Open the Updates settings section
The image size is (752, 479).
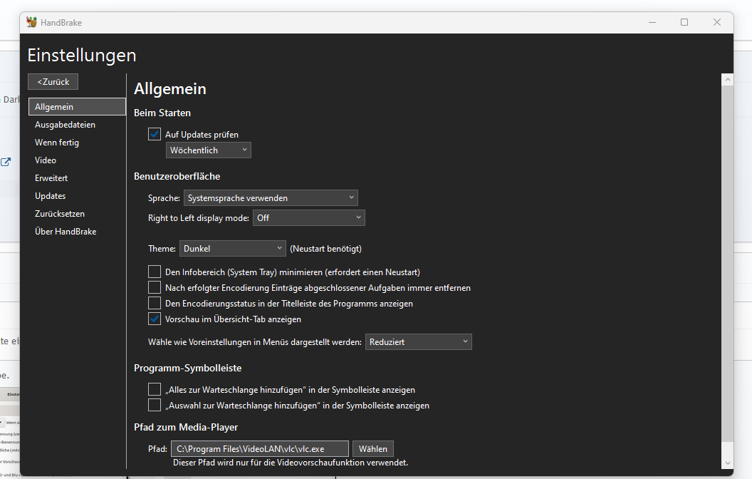coord(77,195)
